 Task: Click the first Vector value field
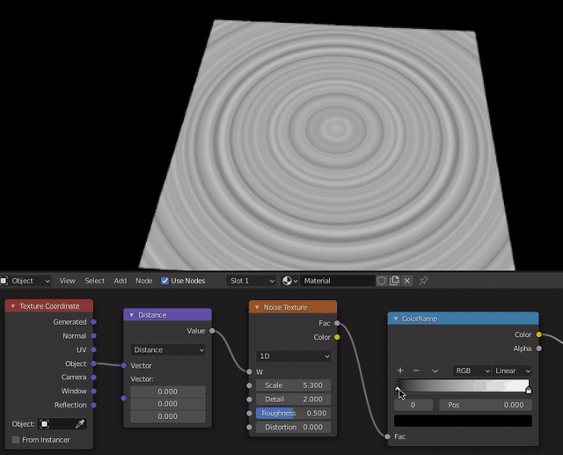(x=168, y=392)
